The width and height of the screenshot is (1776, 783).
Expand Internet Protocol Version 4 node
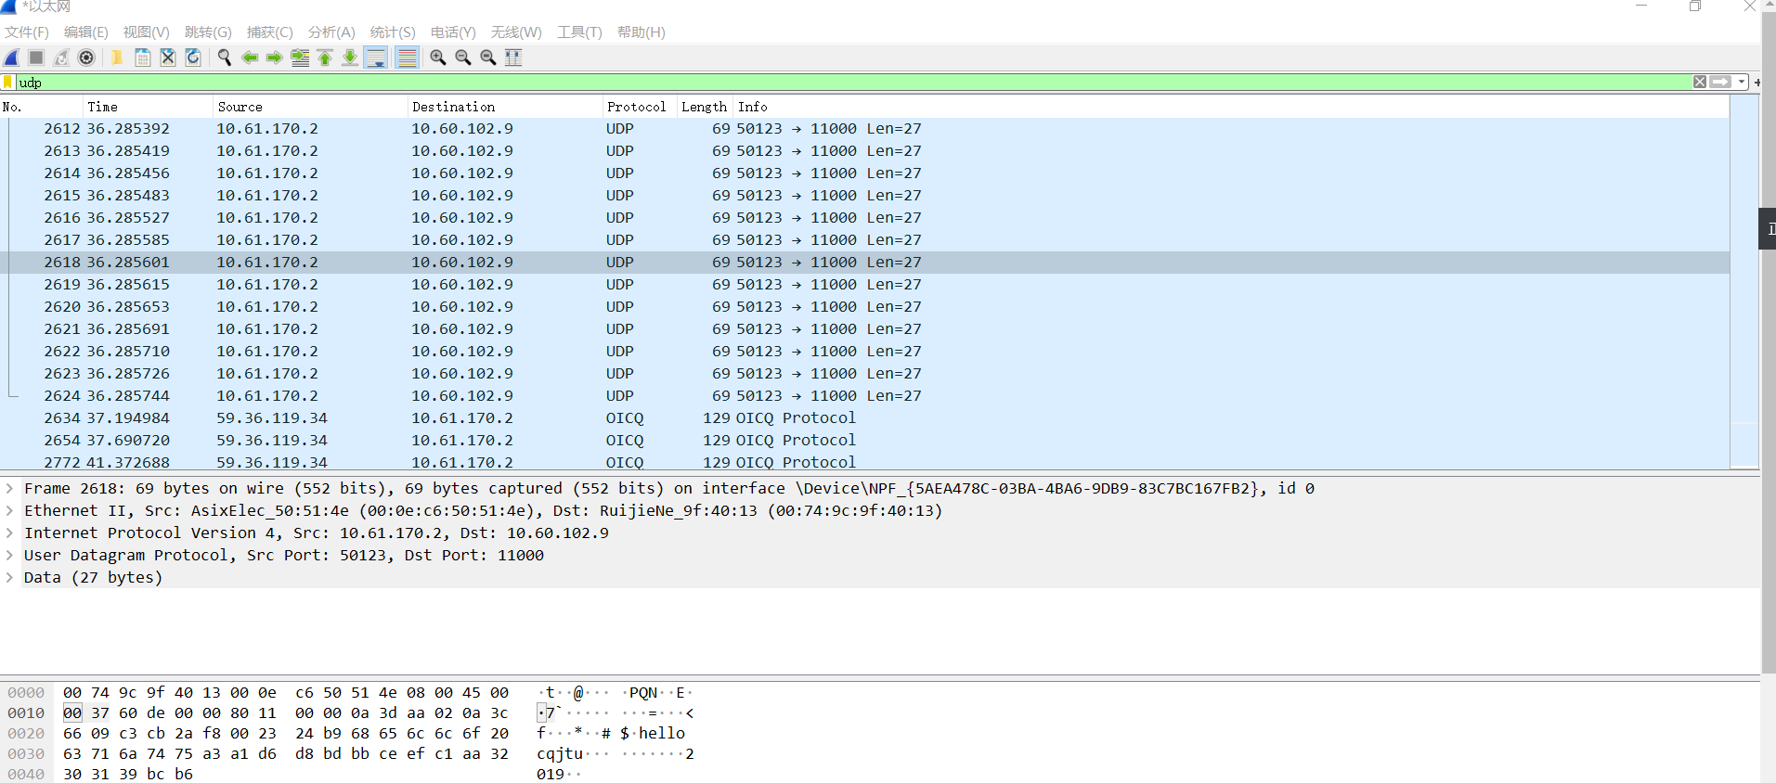pos(9,533)
